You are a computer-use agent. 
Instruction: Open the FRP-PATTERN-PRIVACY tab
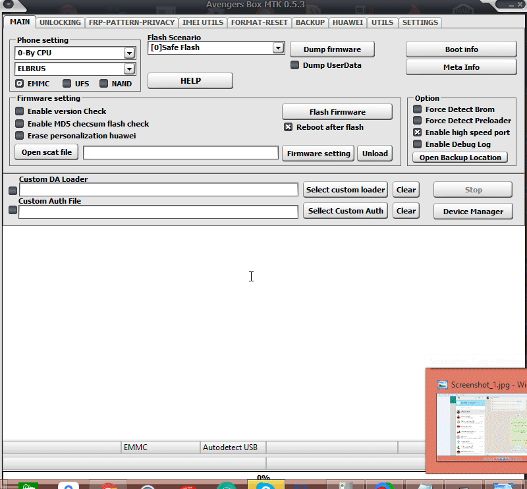click(x=131, y=22)
